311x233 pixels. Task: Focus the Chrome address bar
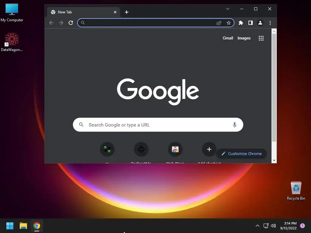[x=156, y=23]
